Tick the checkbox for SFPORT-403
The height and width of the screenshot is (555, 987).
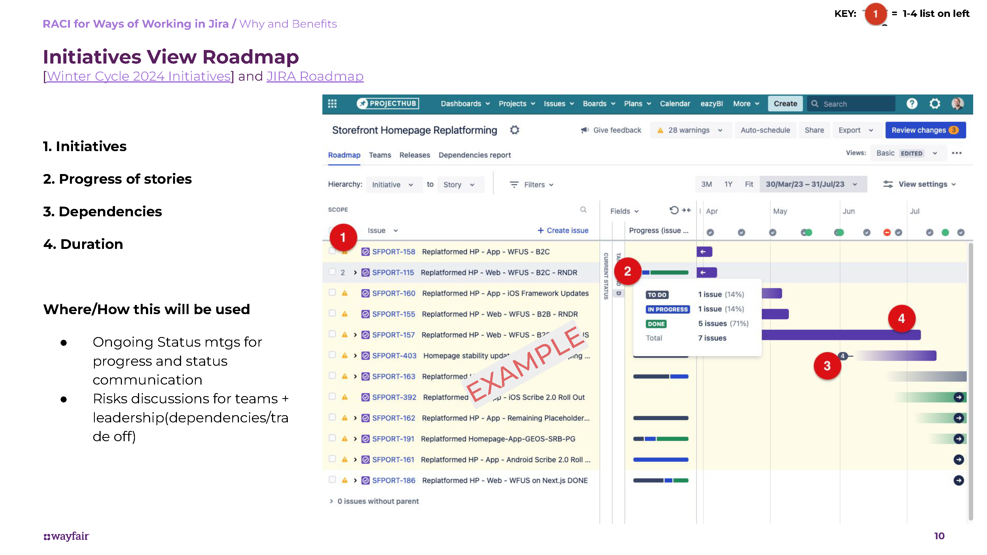[332, 355]
